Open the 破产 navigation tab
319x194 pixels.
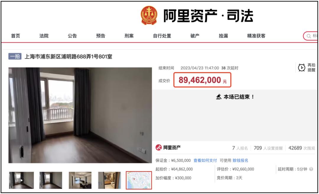point(195,36)
